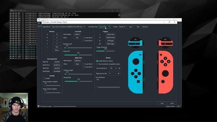Adjust Weak rumble multiplier slider
The image size is (217, 122).
point(52,93)
